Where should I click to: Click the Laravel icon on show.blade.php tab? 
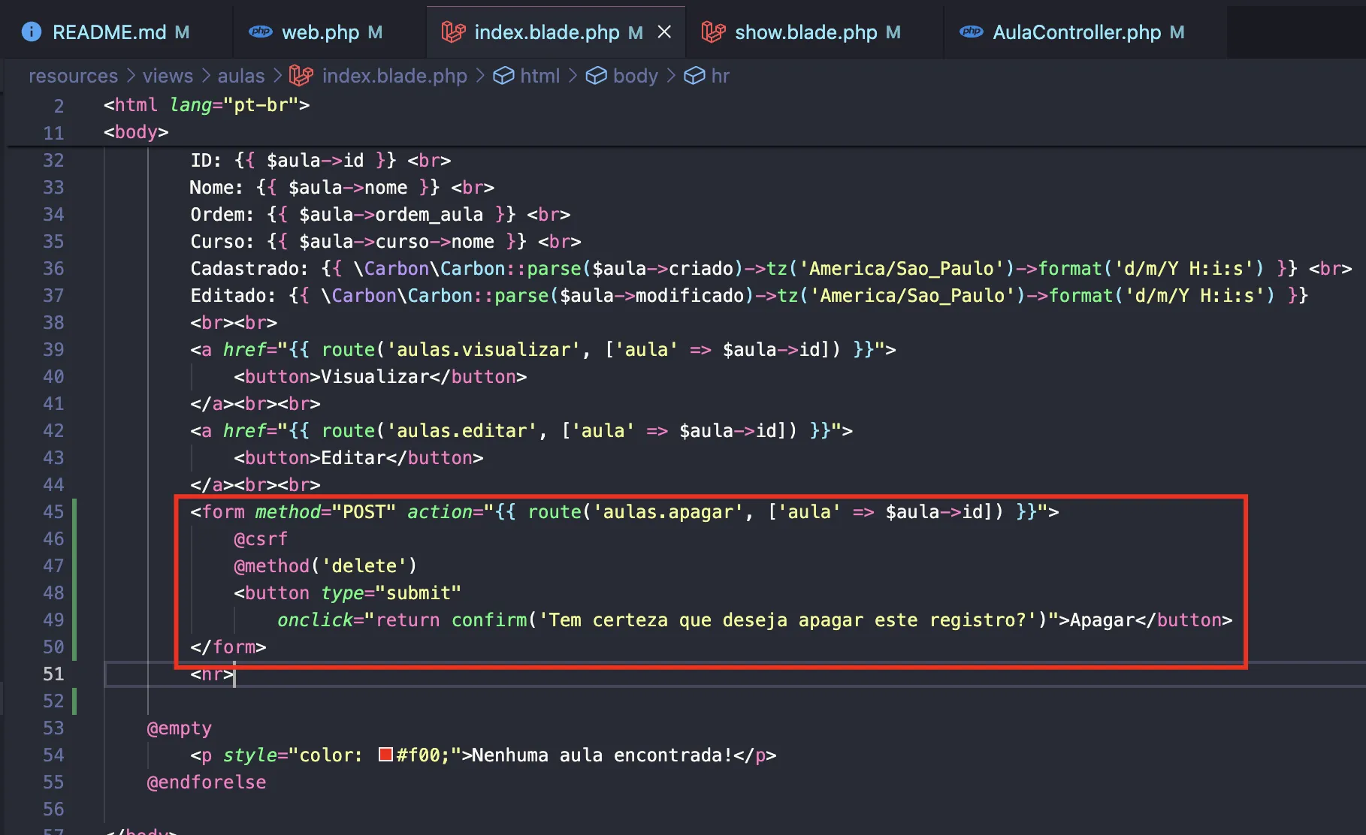(x=713, y=32)
